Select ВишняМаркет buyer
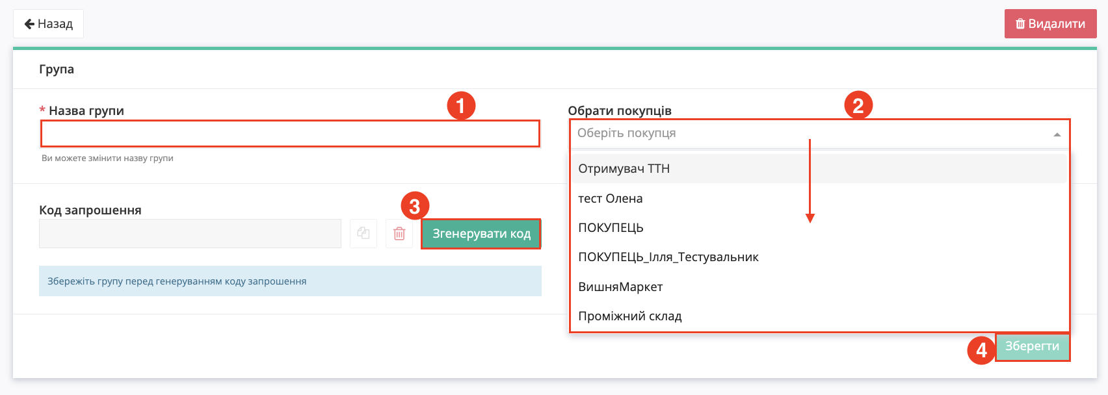Image resolution: width=1108 pixels, height=395 pixels. 819,287
